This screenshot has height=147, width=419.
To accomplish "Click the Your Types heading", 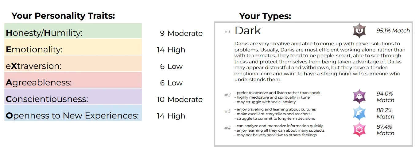I will (x=265, y=16).
